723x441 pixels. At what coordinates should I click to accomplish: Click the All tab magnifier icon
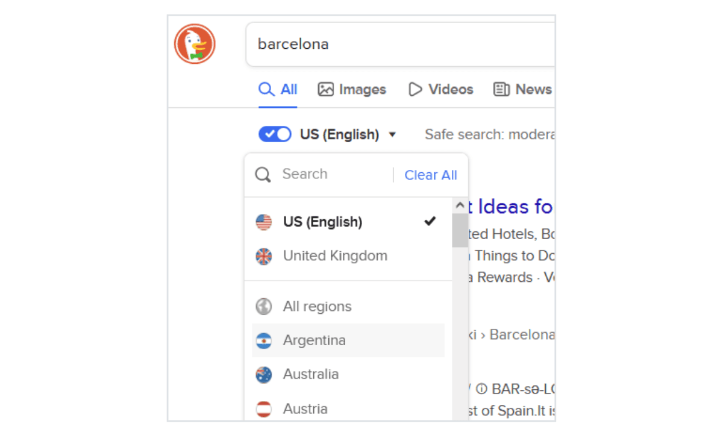click(266, 90)
